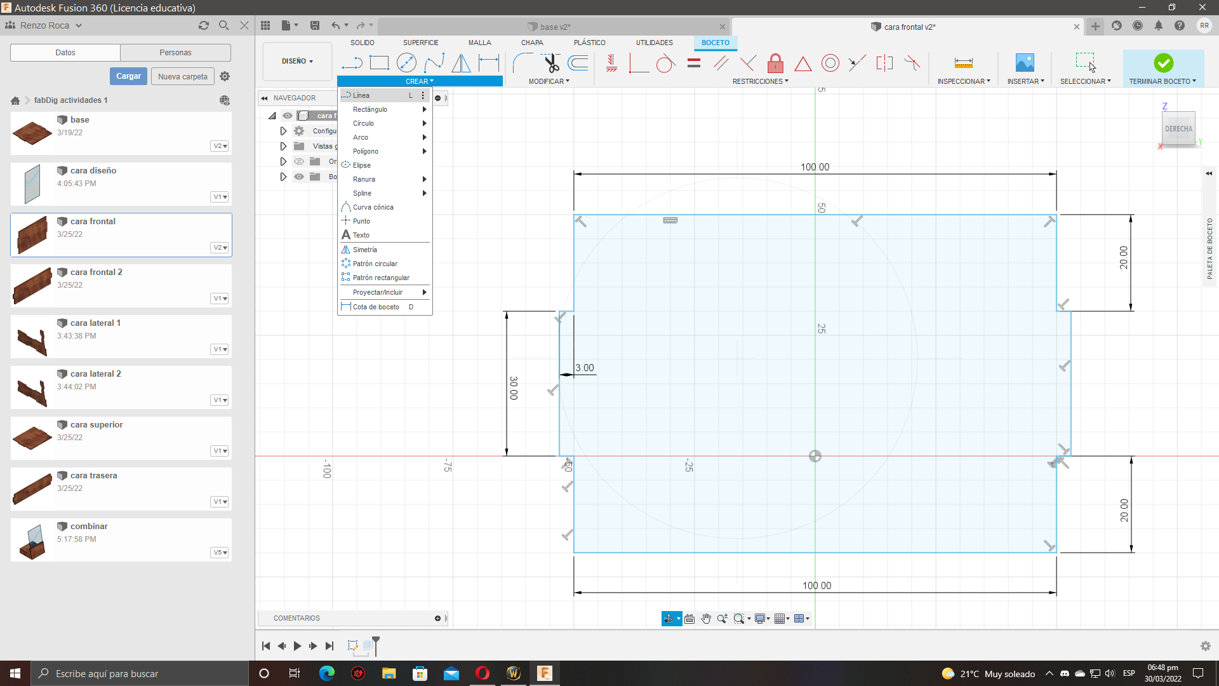1219x686 pixels.
Task: Select the Trim scissors tool
Action: (x=550, y=63)
